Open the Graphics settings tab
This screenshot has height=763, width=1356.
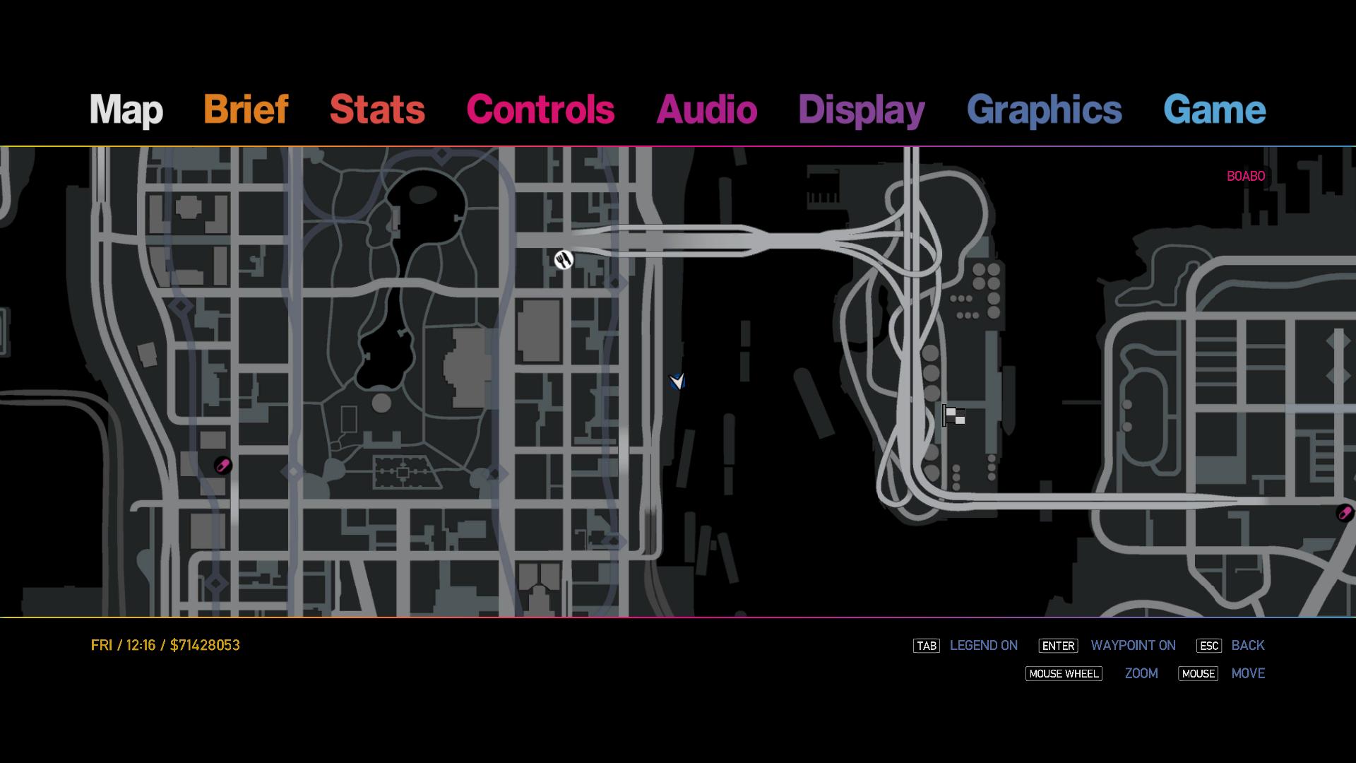pyautogui.click(x=1044, y=111)
